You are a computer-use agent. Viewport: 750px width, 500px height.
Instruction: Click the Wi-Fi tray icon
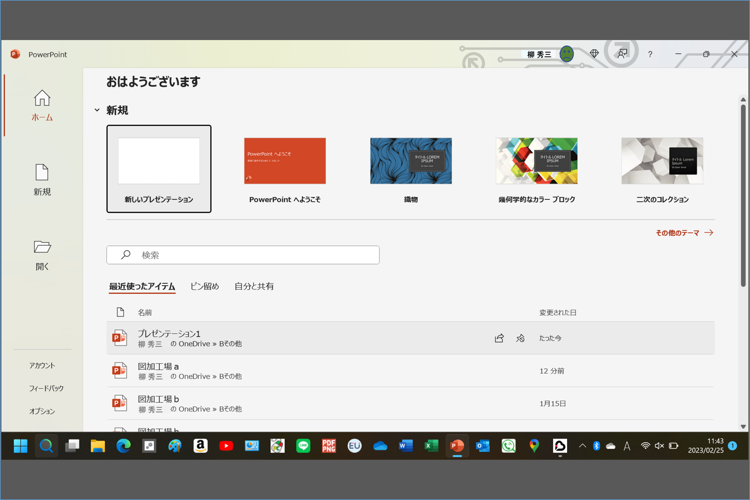pos(645,446)
